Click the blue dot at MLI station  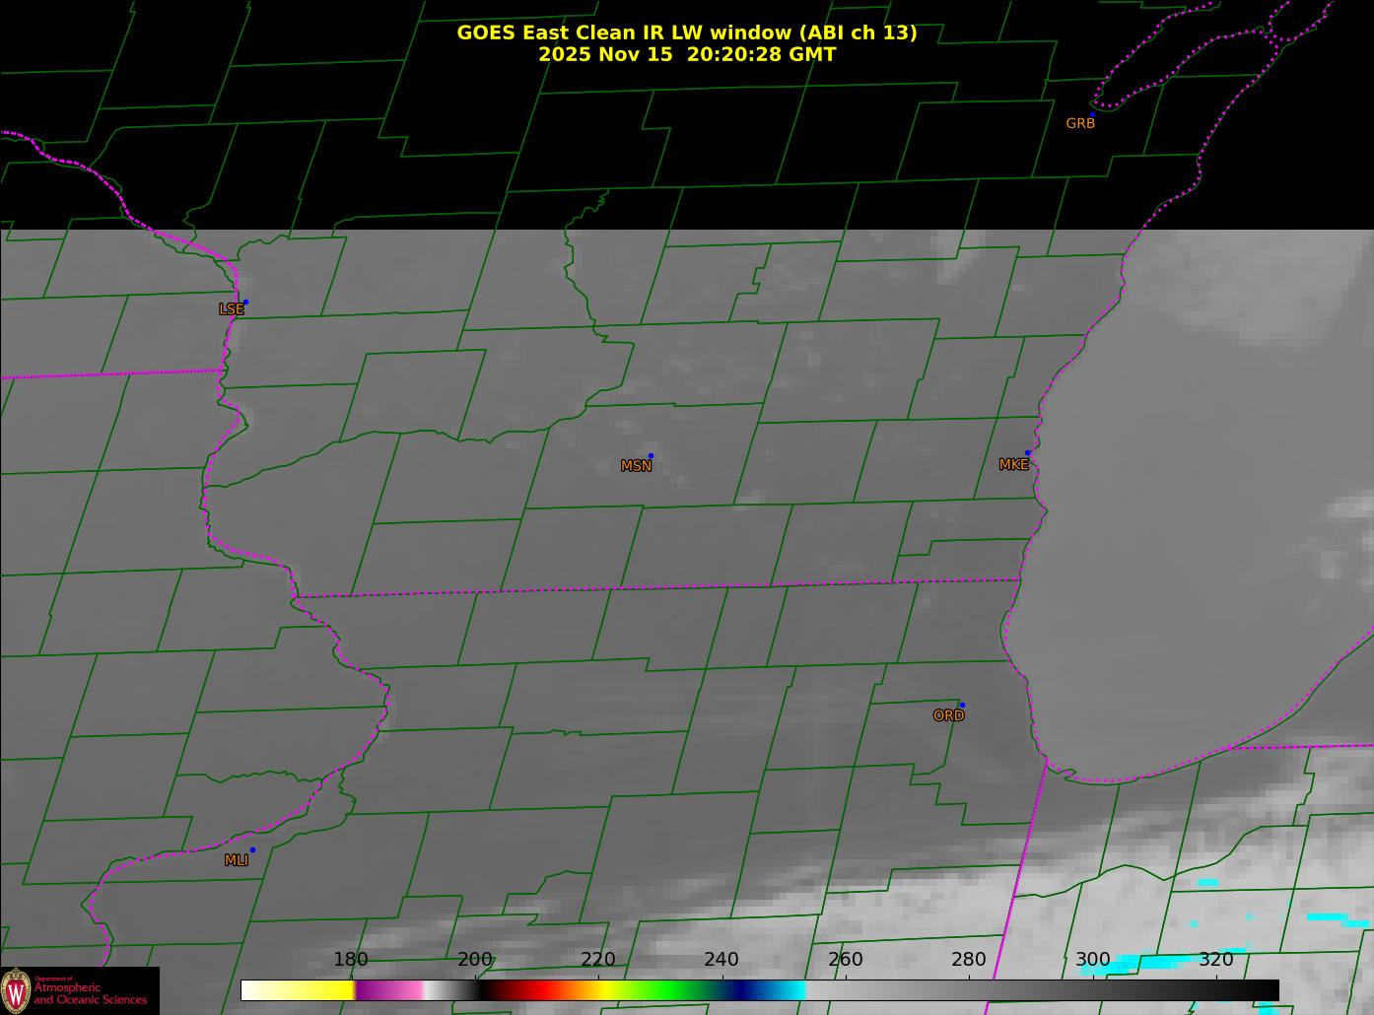pos(252,850)
